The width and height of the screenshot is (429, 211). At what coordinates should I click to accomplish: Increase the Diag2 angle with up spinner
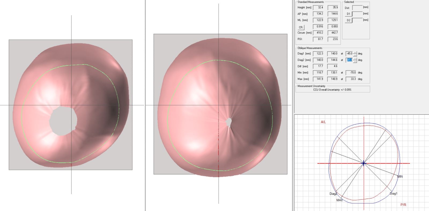pos(355,59)
